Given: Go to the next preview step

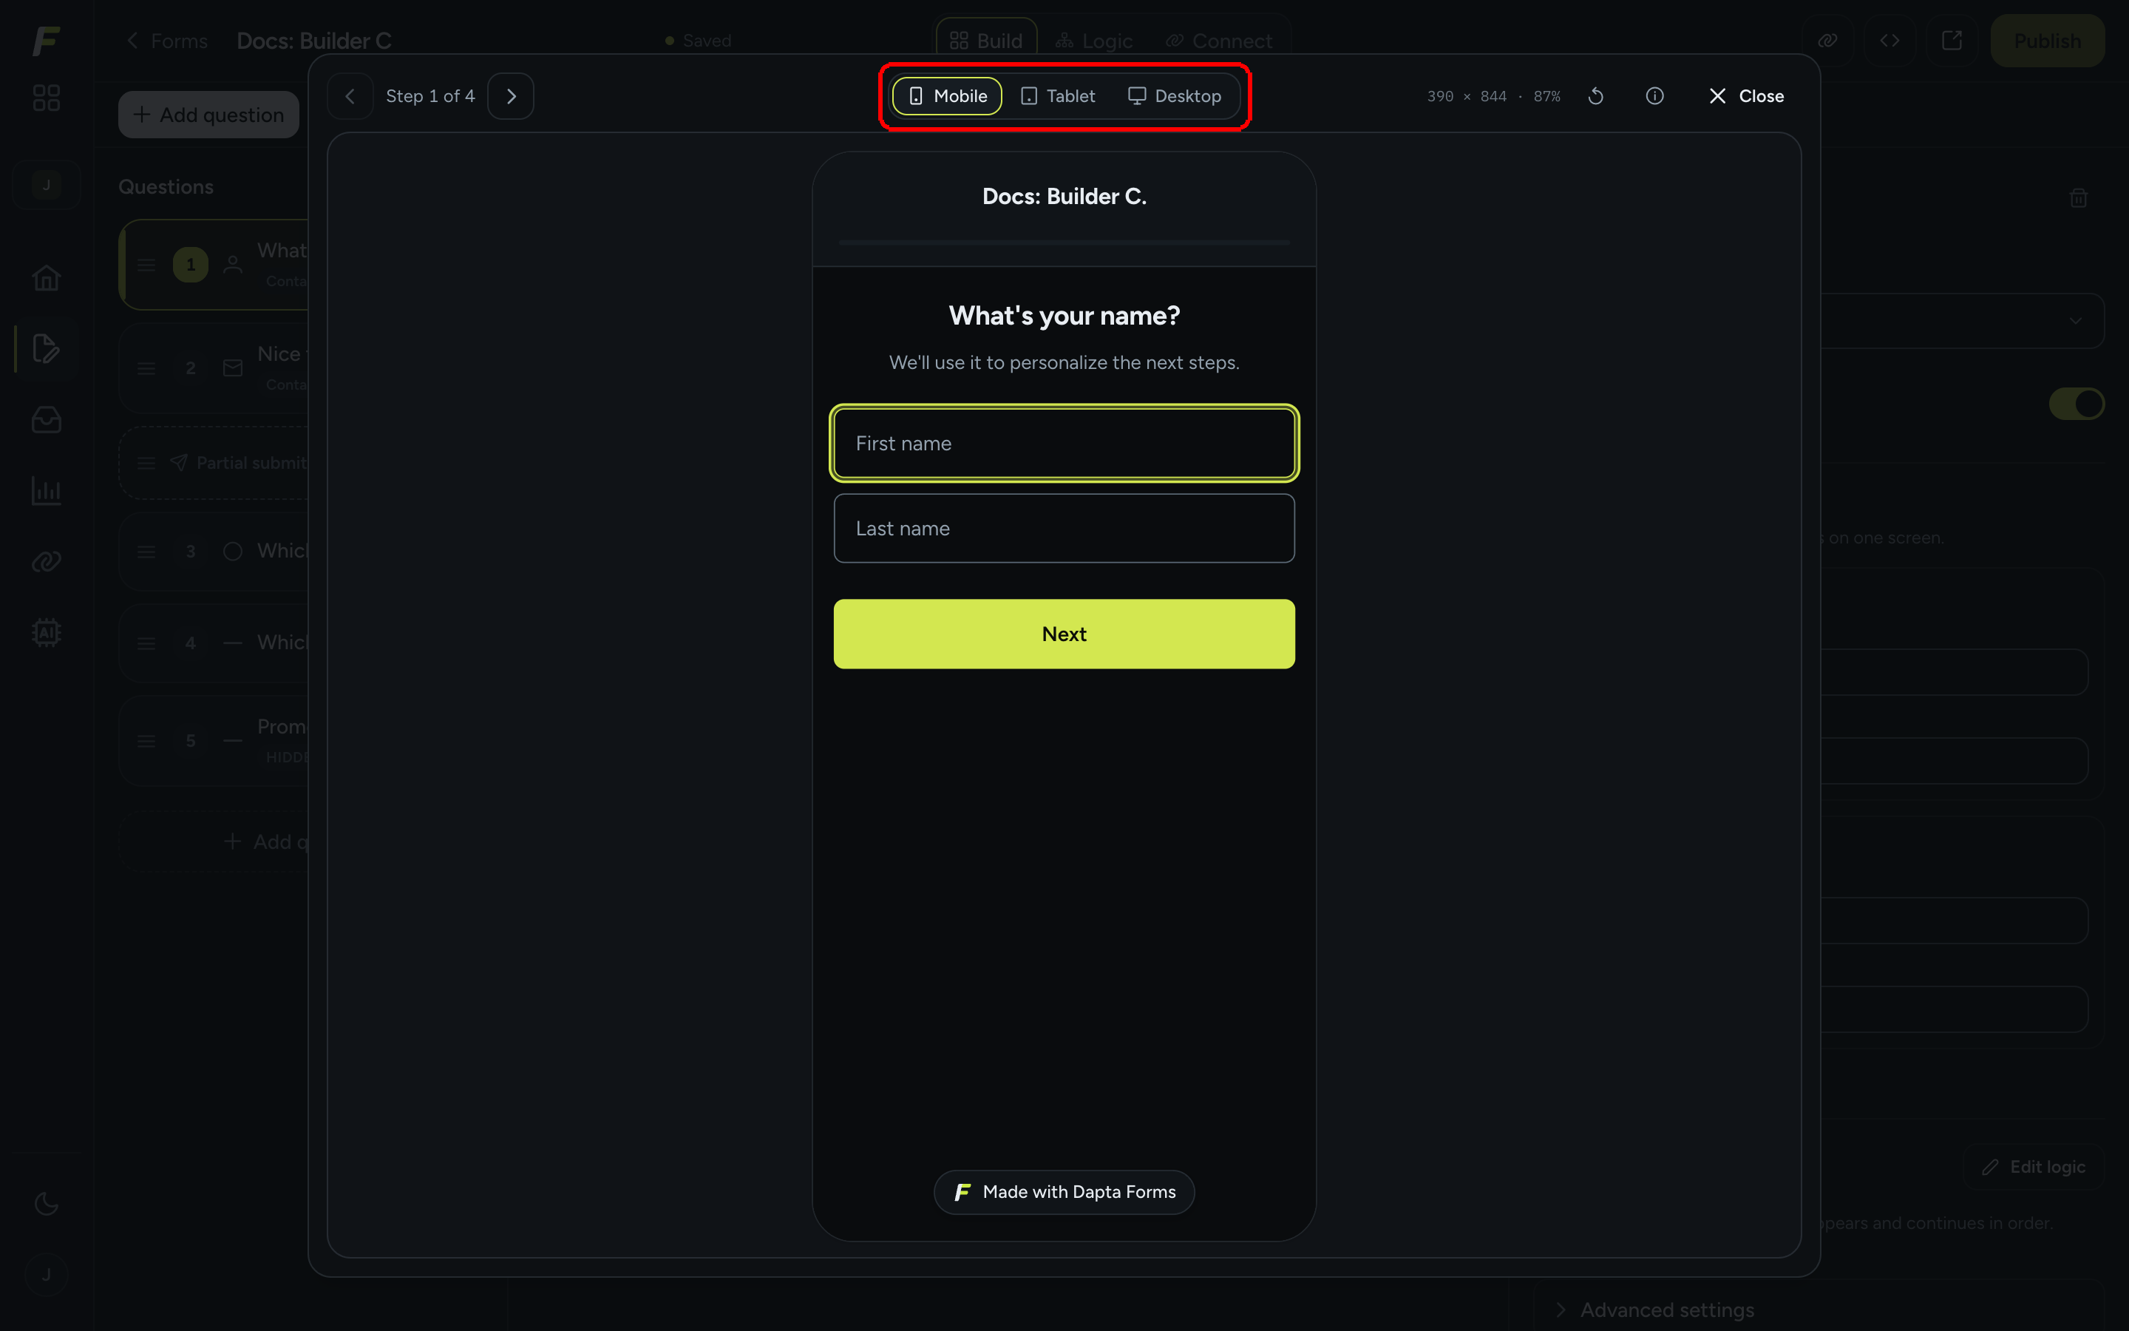Looking at the screenshot, I should coord(511,96).
